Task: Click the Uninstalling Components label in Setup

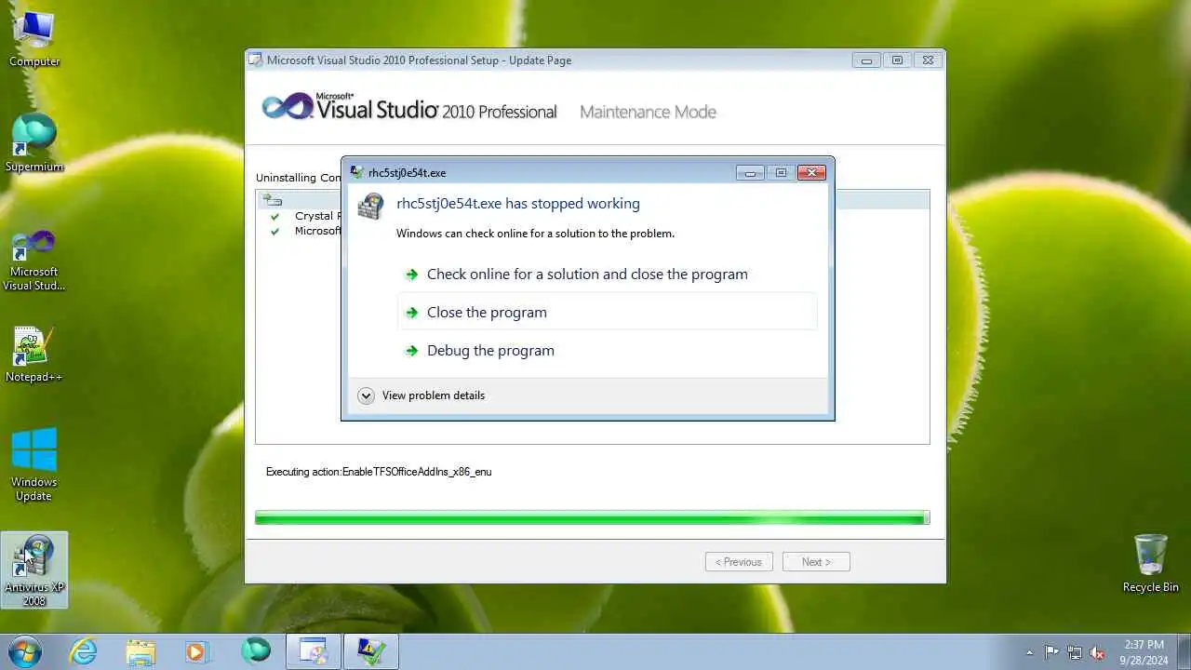Action: pyautogui.click(x=298, y=177)
